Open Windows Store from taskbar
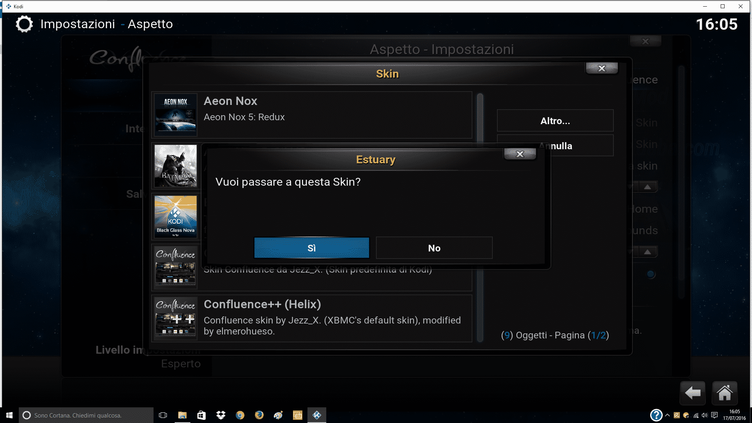This screenshot has width=752, height=423. pyautogui.click(x=201, y=415)
